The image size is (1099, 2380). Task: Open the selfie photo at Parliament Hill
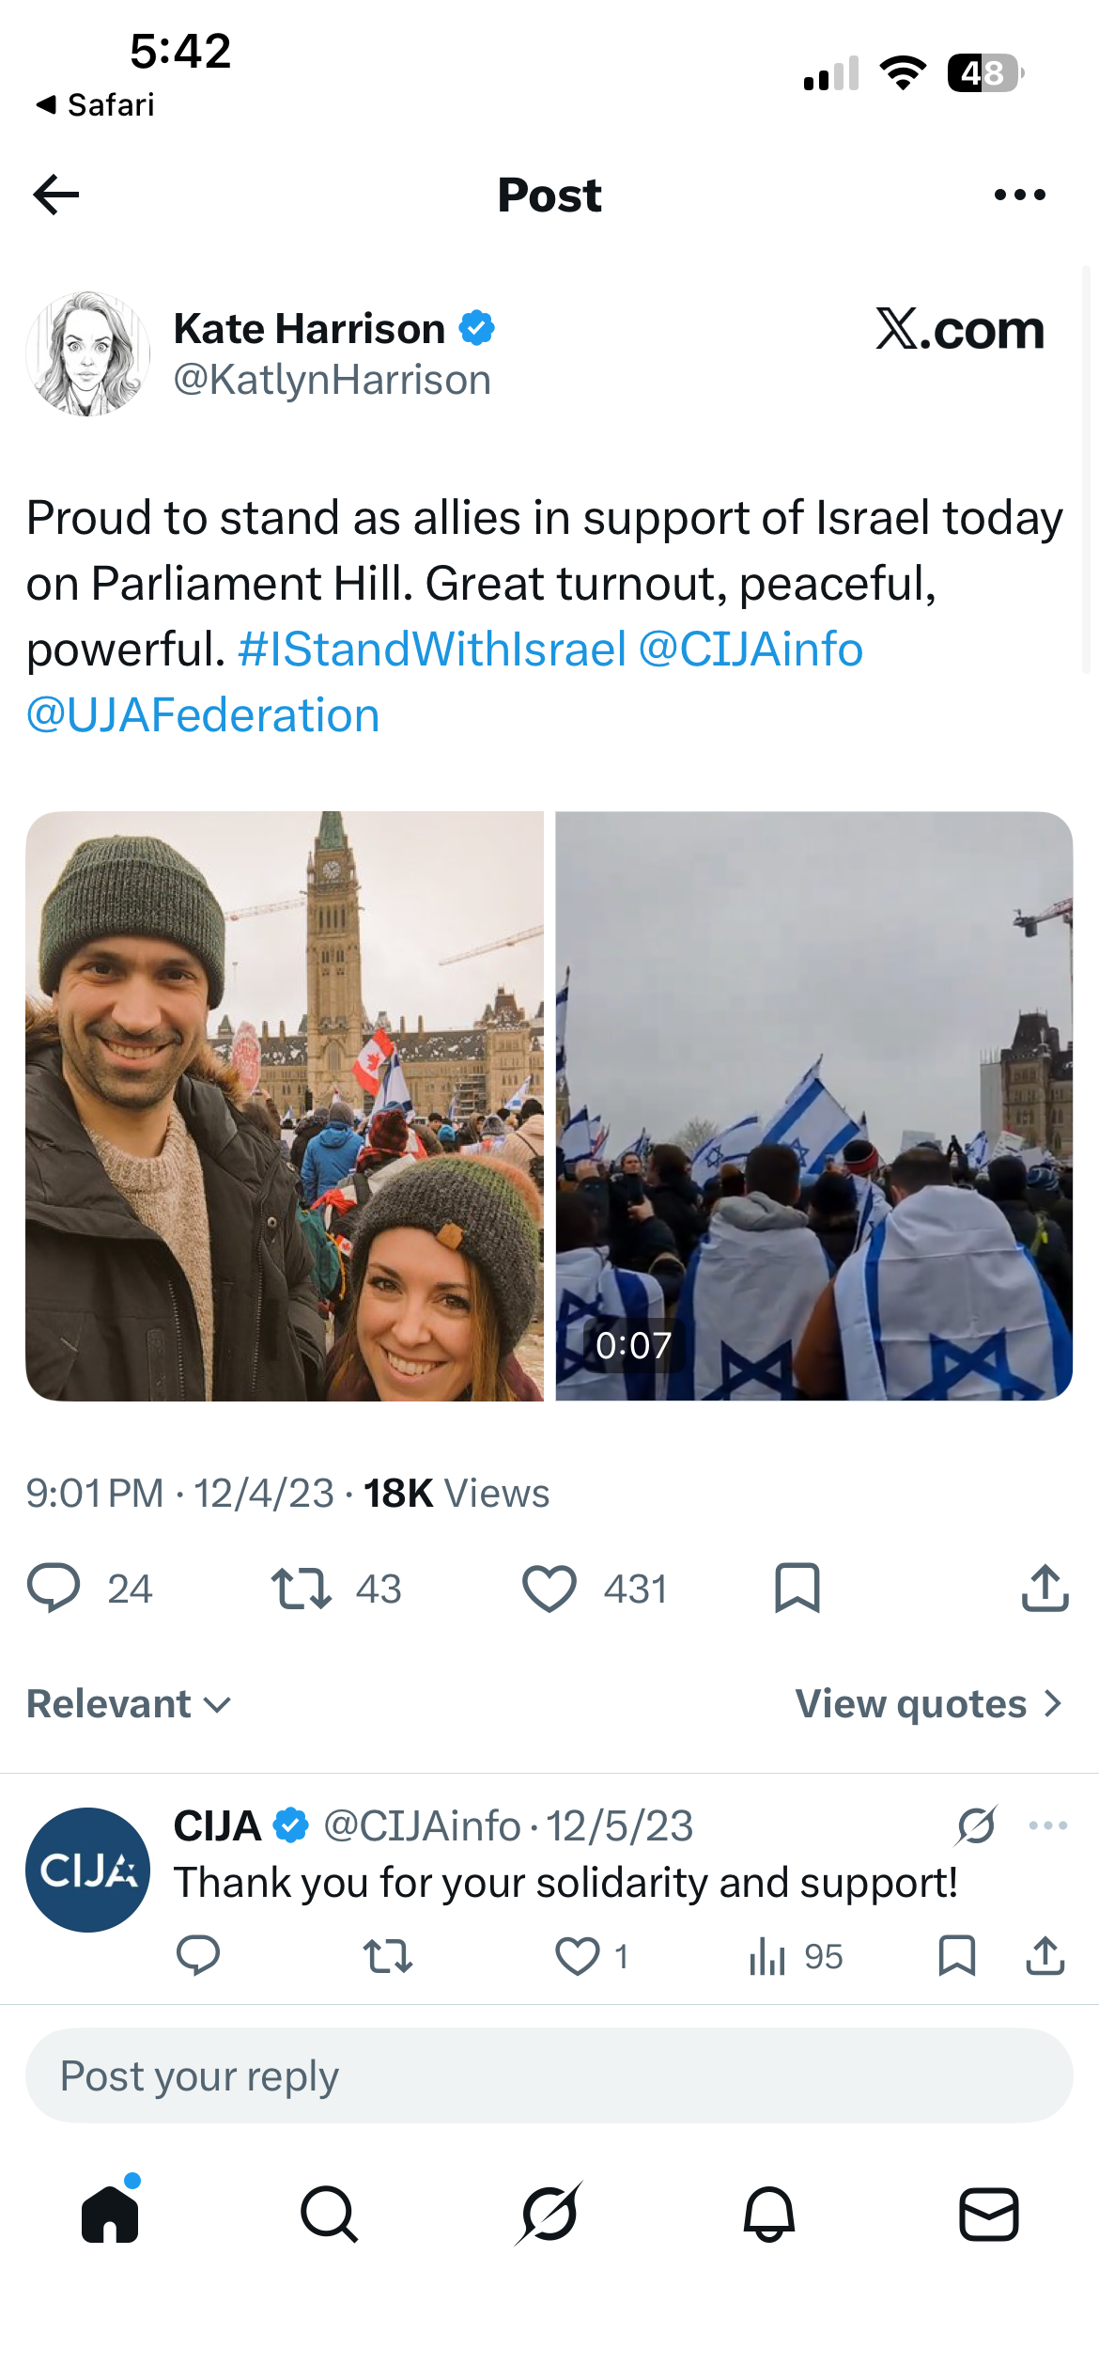point(285,1105)
